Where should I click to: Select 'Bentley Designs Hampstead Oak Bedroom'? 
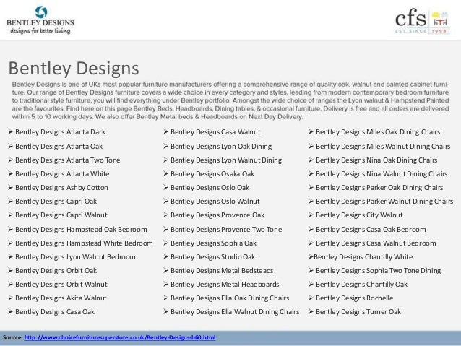[x=81, y=230]
